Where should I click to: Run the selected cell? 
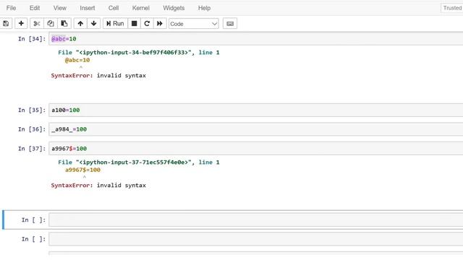[115, 24]
